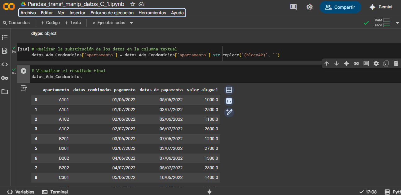The height and width of the screenshot is (195, 401).
Task: Click the cloud saved-status icon
Action: [x=141, y=4]
